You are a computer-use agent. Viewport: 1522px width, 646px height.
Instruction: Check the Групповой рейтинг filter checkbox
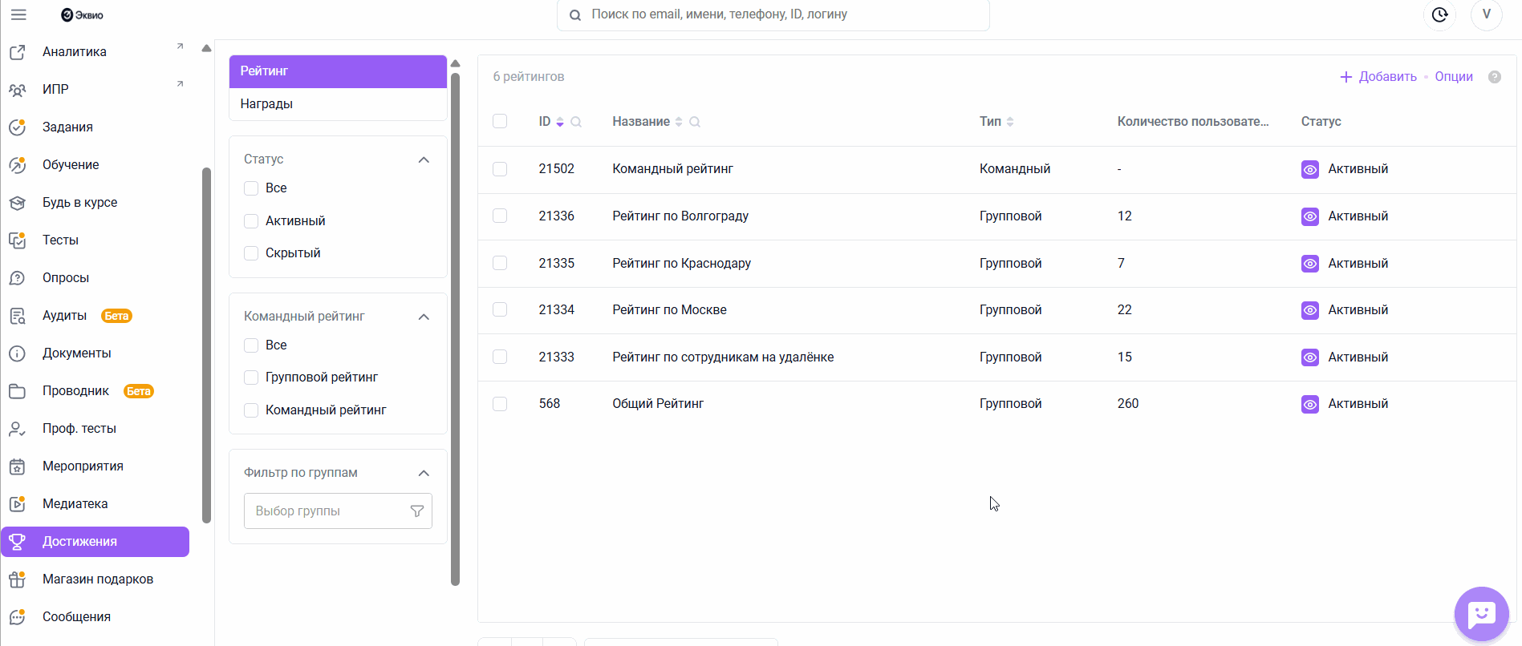(251, 378)
